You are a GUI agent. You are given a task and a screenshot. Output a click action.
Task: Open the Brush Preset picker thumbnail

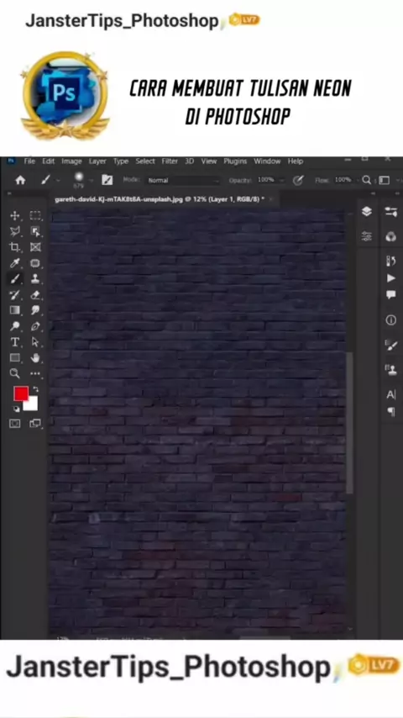pyautogui.click(x=79, y=179)
